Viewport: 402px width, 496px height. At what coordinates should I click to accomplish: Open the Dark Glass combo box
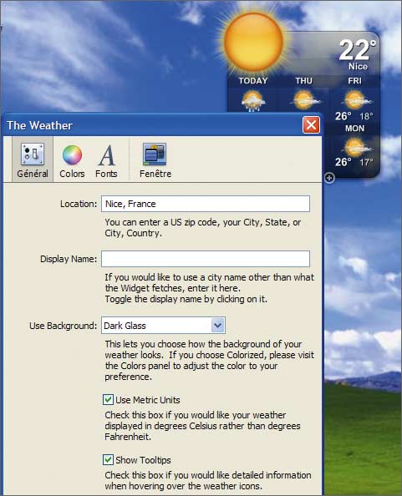(x=163, y=325)
